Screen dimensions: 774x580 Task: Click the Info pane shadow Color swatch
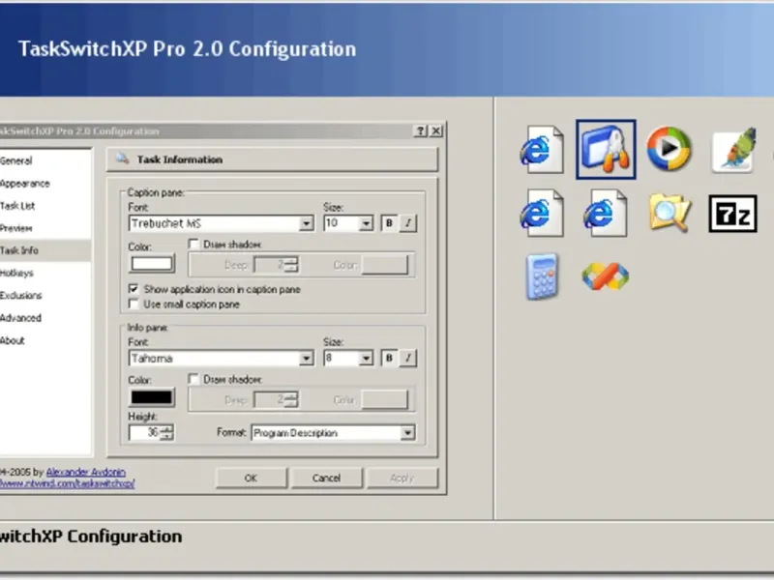(x=385, y=399)
